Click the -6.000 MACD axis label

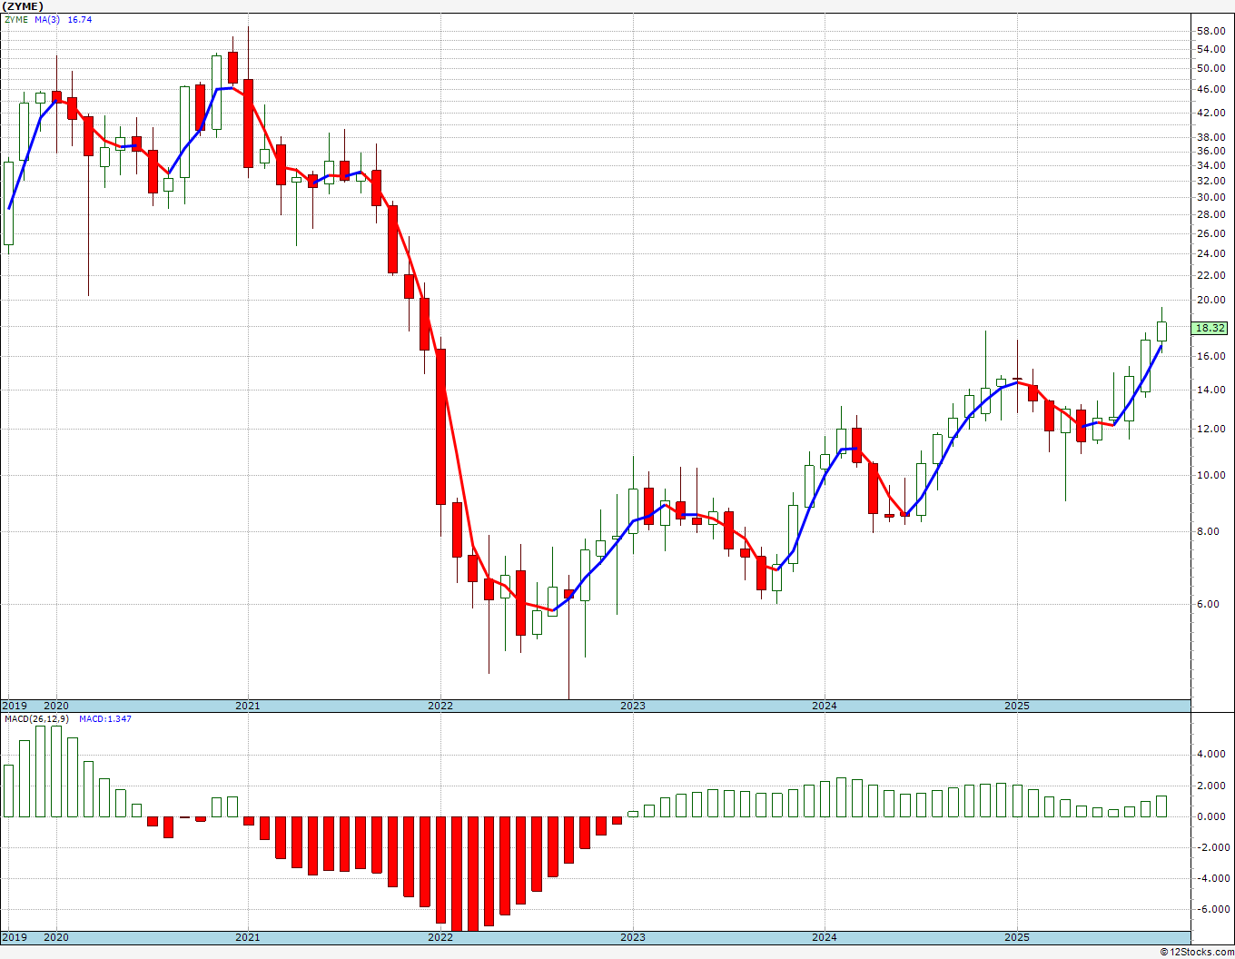coord(1210,909)
